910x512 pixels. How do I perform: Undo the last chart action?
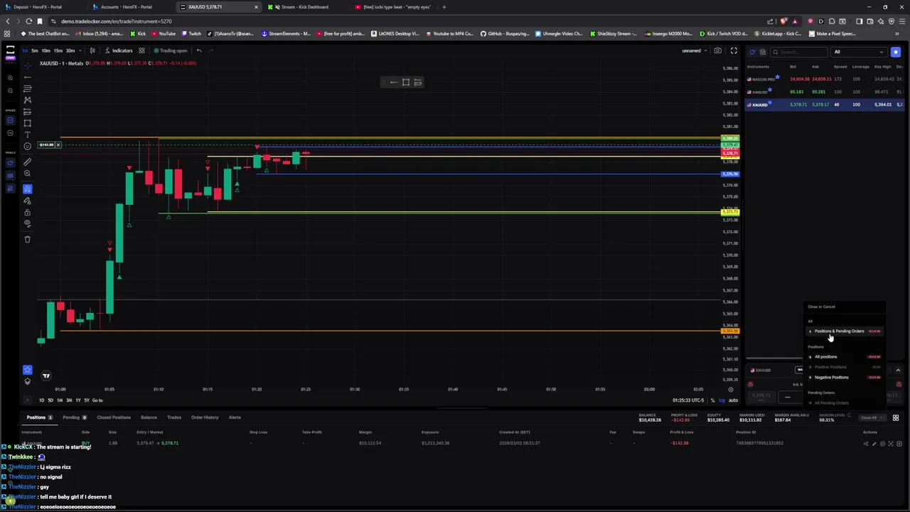tap(199, 50)
